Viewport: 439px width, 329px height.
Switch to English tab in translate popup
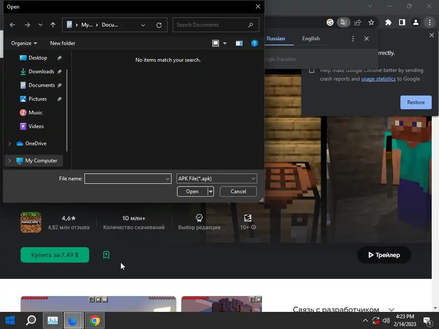(311, 39)
